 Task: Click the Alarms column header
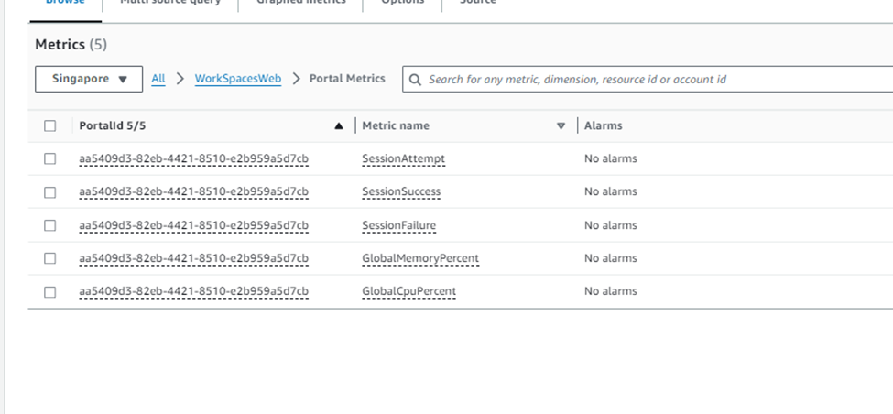[x=603, y=125]
